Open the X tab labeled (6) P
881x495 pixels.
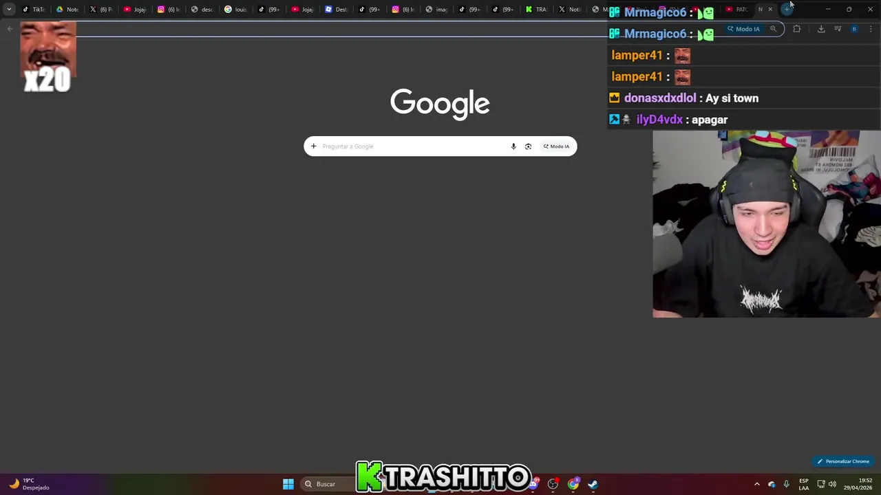coord(101,10)
